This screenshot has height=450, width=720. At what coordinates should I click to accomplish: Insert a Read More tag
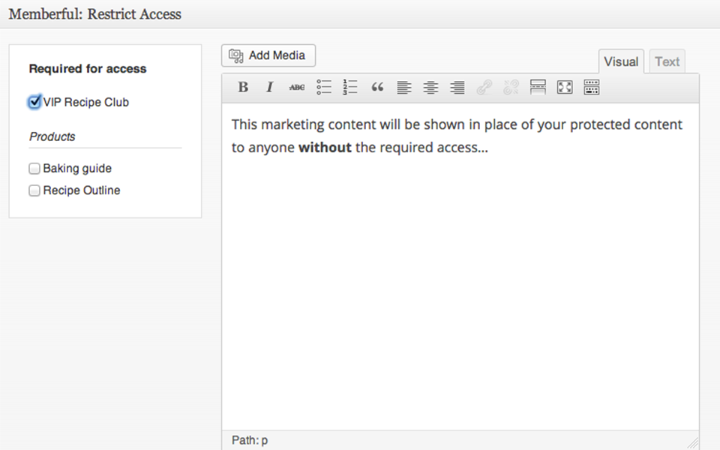(538, 87)
